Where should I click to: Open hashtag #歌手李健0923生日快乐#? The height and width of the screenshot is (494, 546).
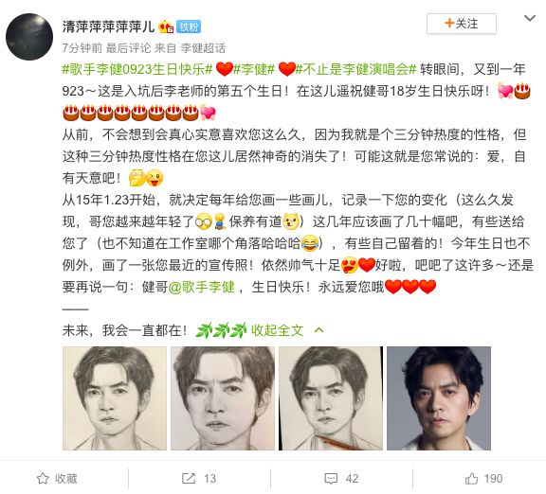coord(137,69)
